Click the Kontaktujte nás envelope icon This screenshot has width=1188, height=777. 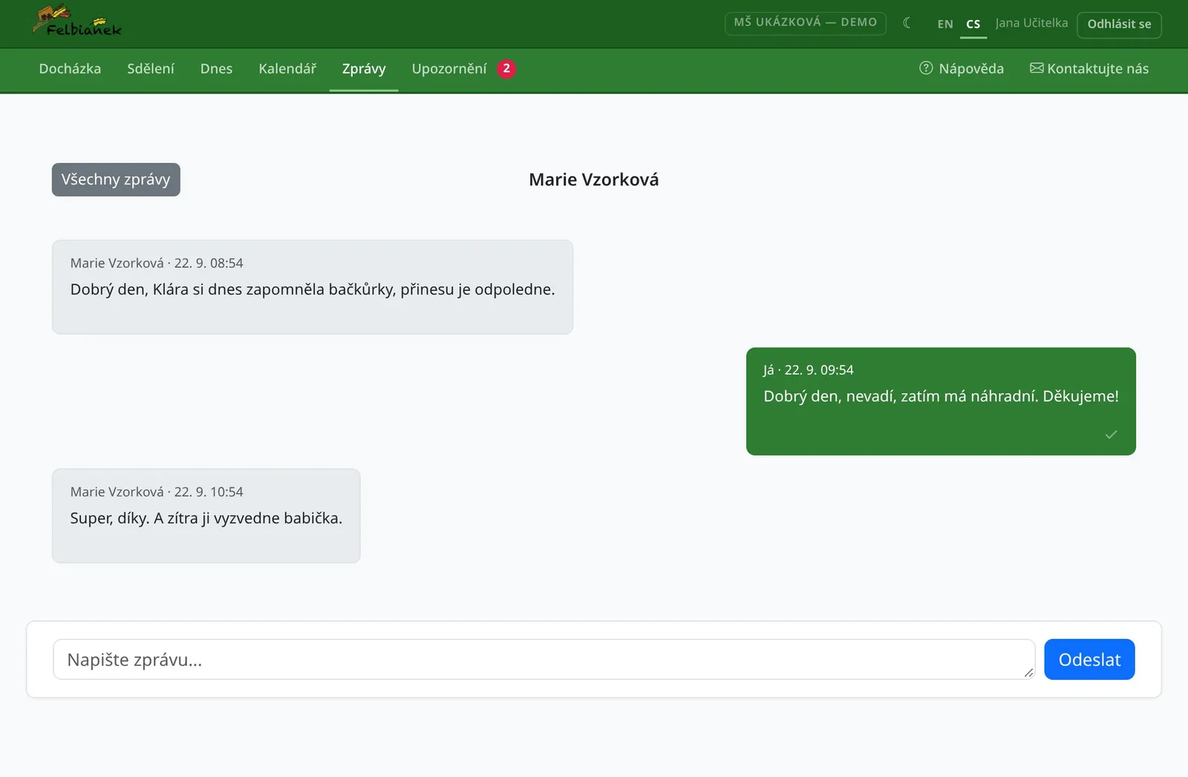pyautogui.click(x=1037, y=68)
